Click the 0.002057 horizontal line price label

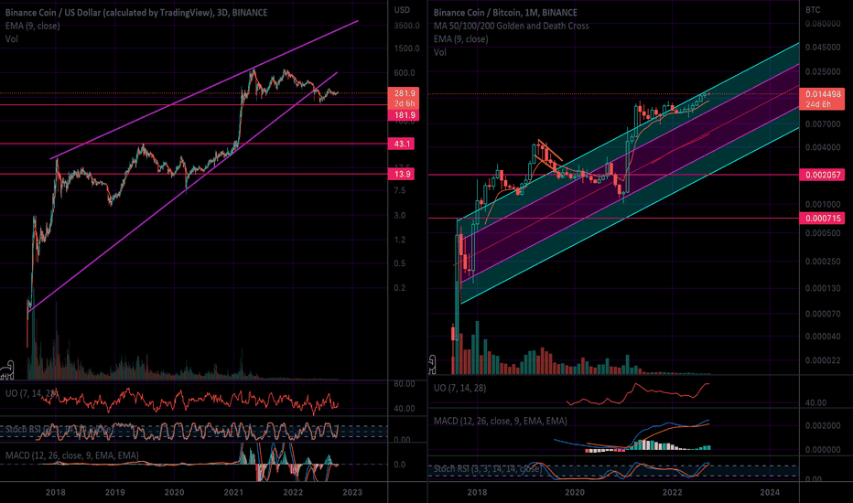tap(822, 175)
